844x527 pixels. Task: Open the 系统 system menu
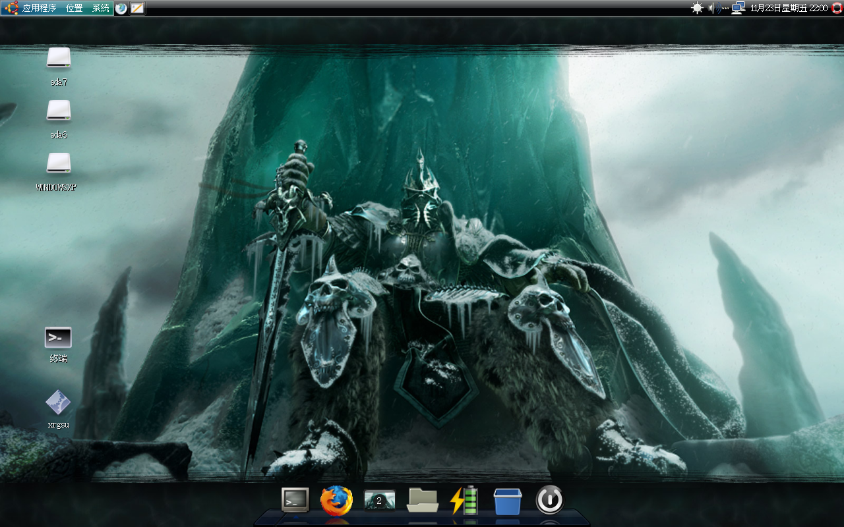click(x=101, y=9)
